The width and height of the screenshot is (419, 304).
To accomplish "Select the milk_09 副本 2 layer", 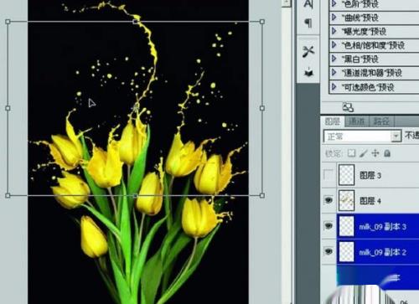I will (x=378, y=252).
